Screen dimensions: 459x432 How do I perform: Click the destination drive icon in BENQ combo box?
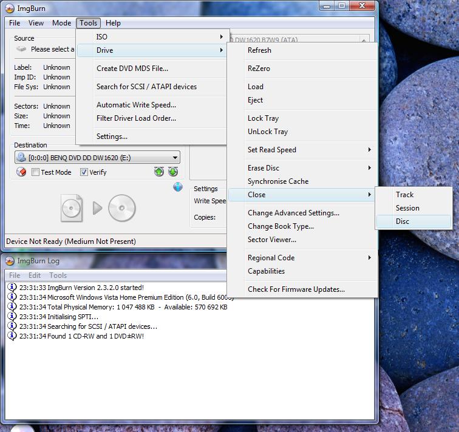pyautogui.click(x=21, y=157)
